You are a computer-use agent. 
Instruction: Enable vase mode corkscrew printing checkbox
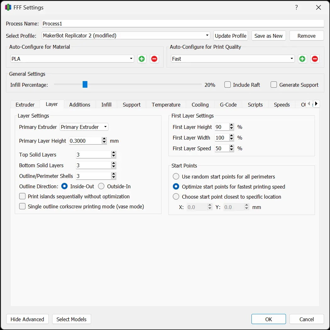(22, 206)
